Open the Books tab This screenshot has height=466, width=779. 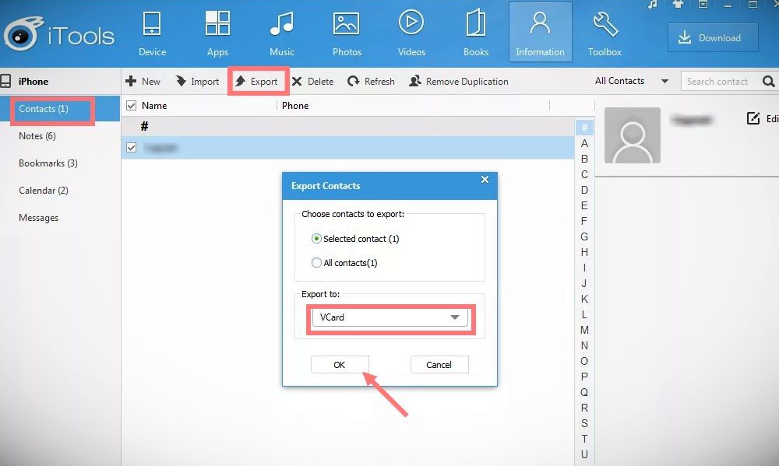click(x=476, y=33)
